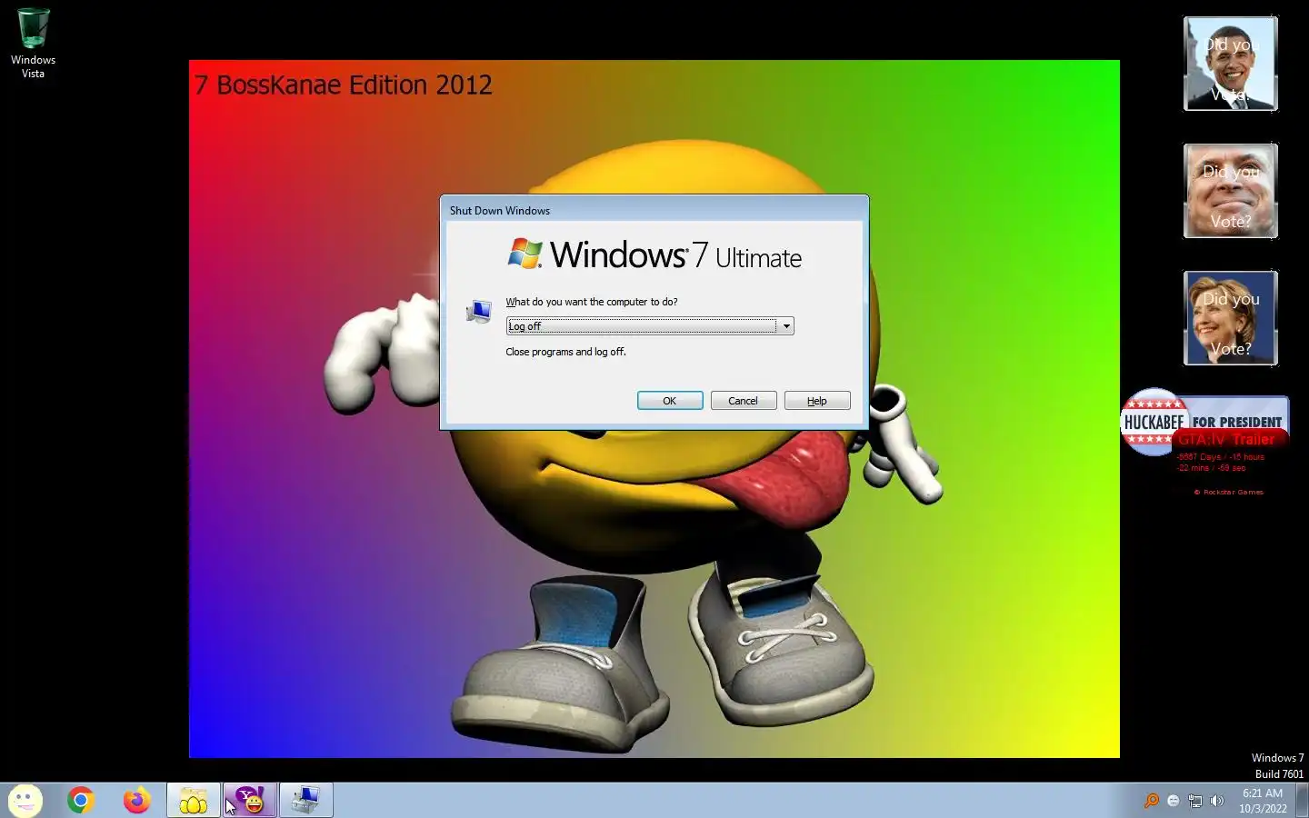Click the gray smiley tray icon
The width and height of the screenshot is (1309, 818).
pos(1173,801)
